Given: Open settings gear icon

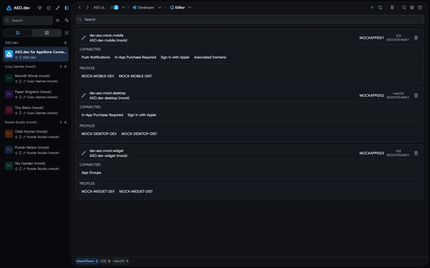Looking at the screenshot, I should tap(412, 7).
